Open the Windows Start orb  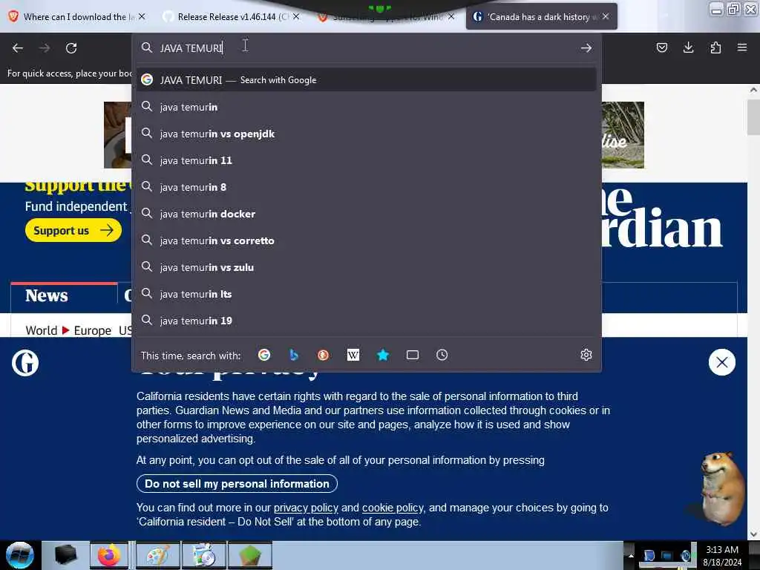[20, 555]
